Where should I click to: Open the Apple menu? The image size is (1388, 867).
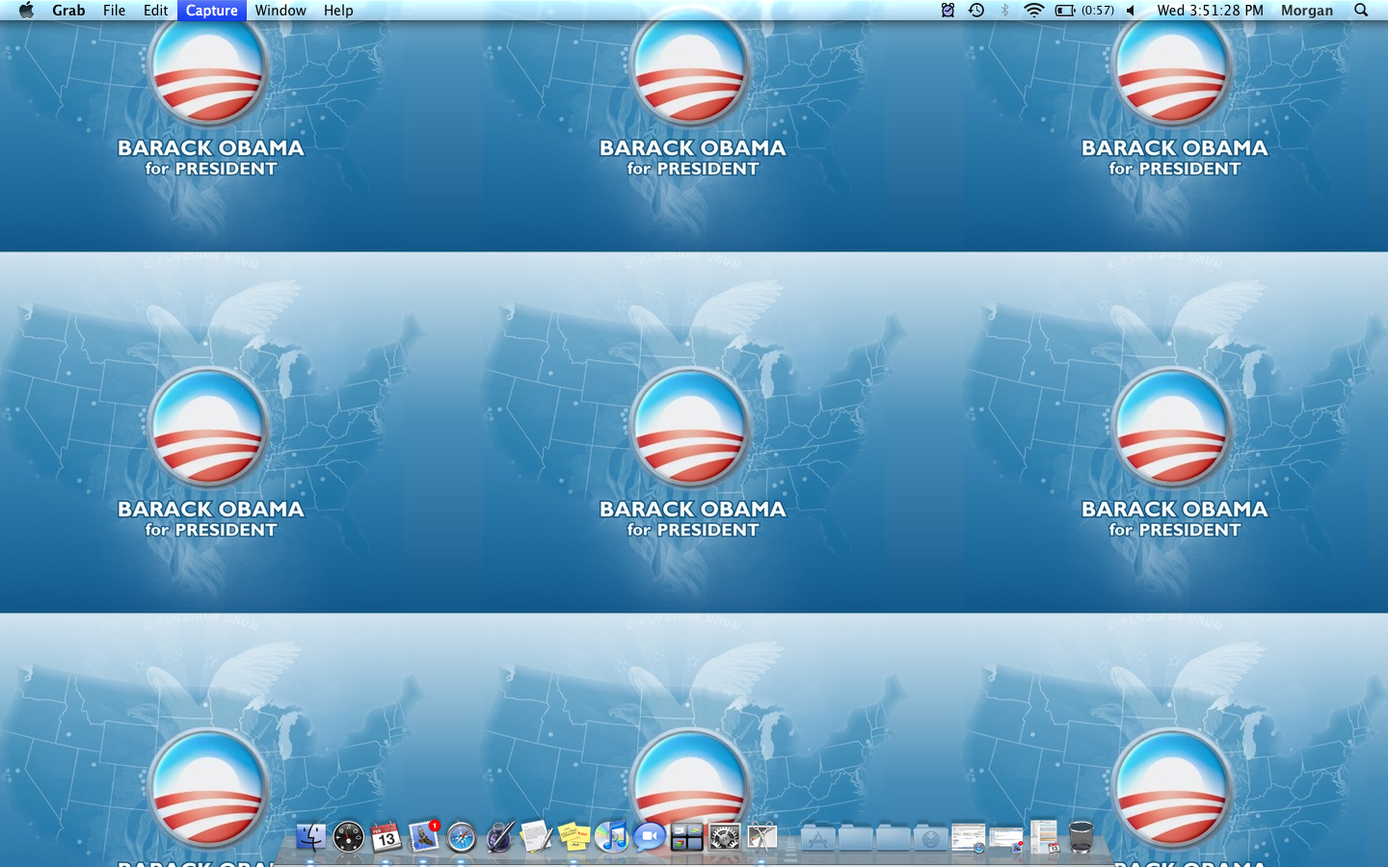[26, 10]
